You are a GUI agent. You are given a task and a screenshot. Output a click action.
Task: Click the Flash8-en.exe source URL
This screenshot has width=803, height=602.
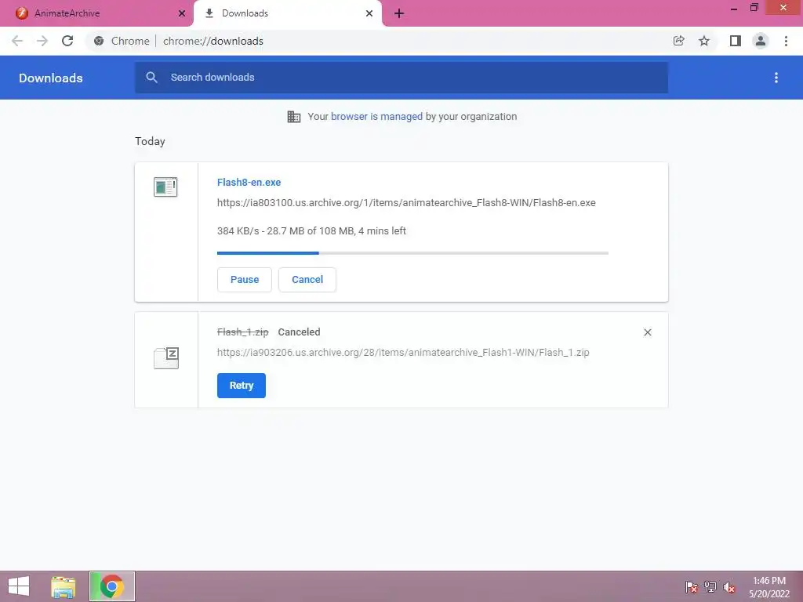click(x=406, y=203)
